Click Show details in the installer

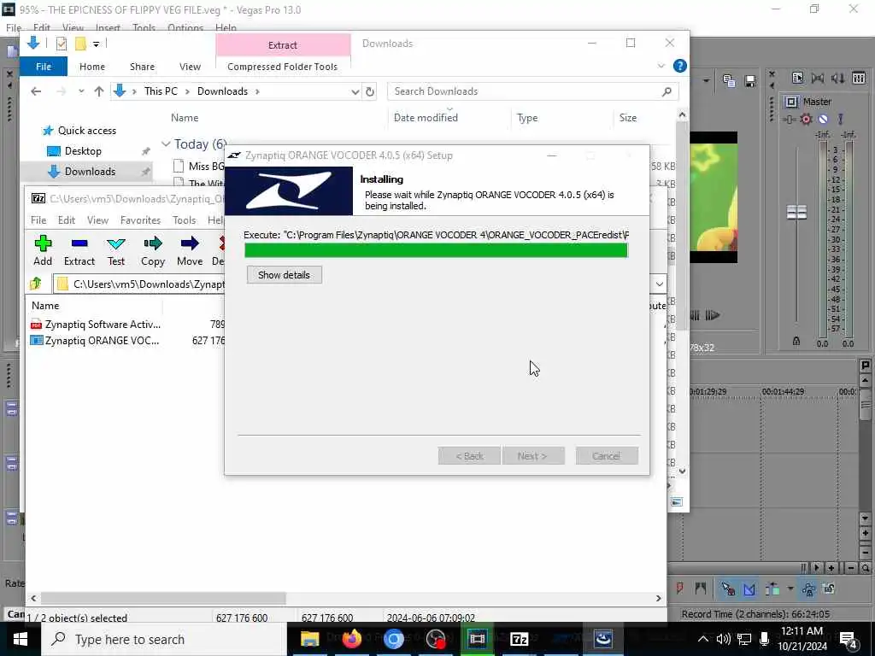pyautogui.click(x=284, y=275)
